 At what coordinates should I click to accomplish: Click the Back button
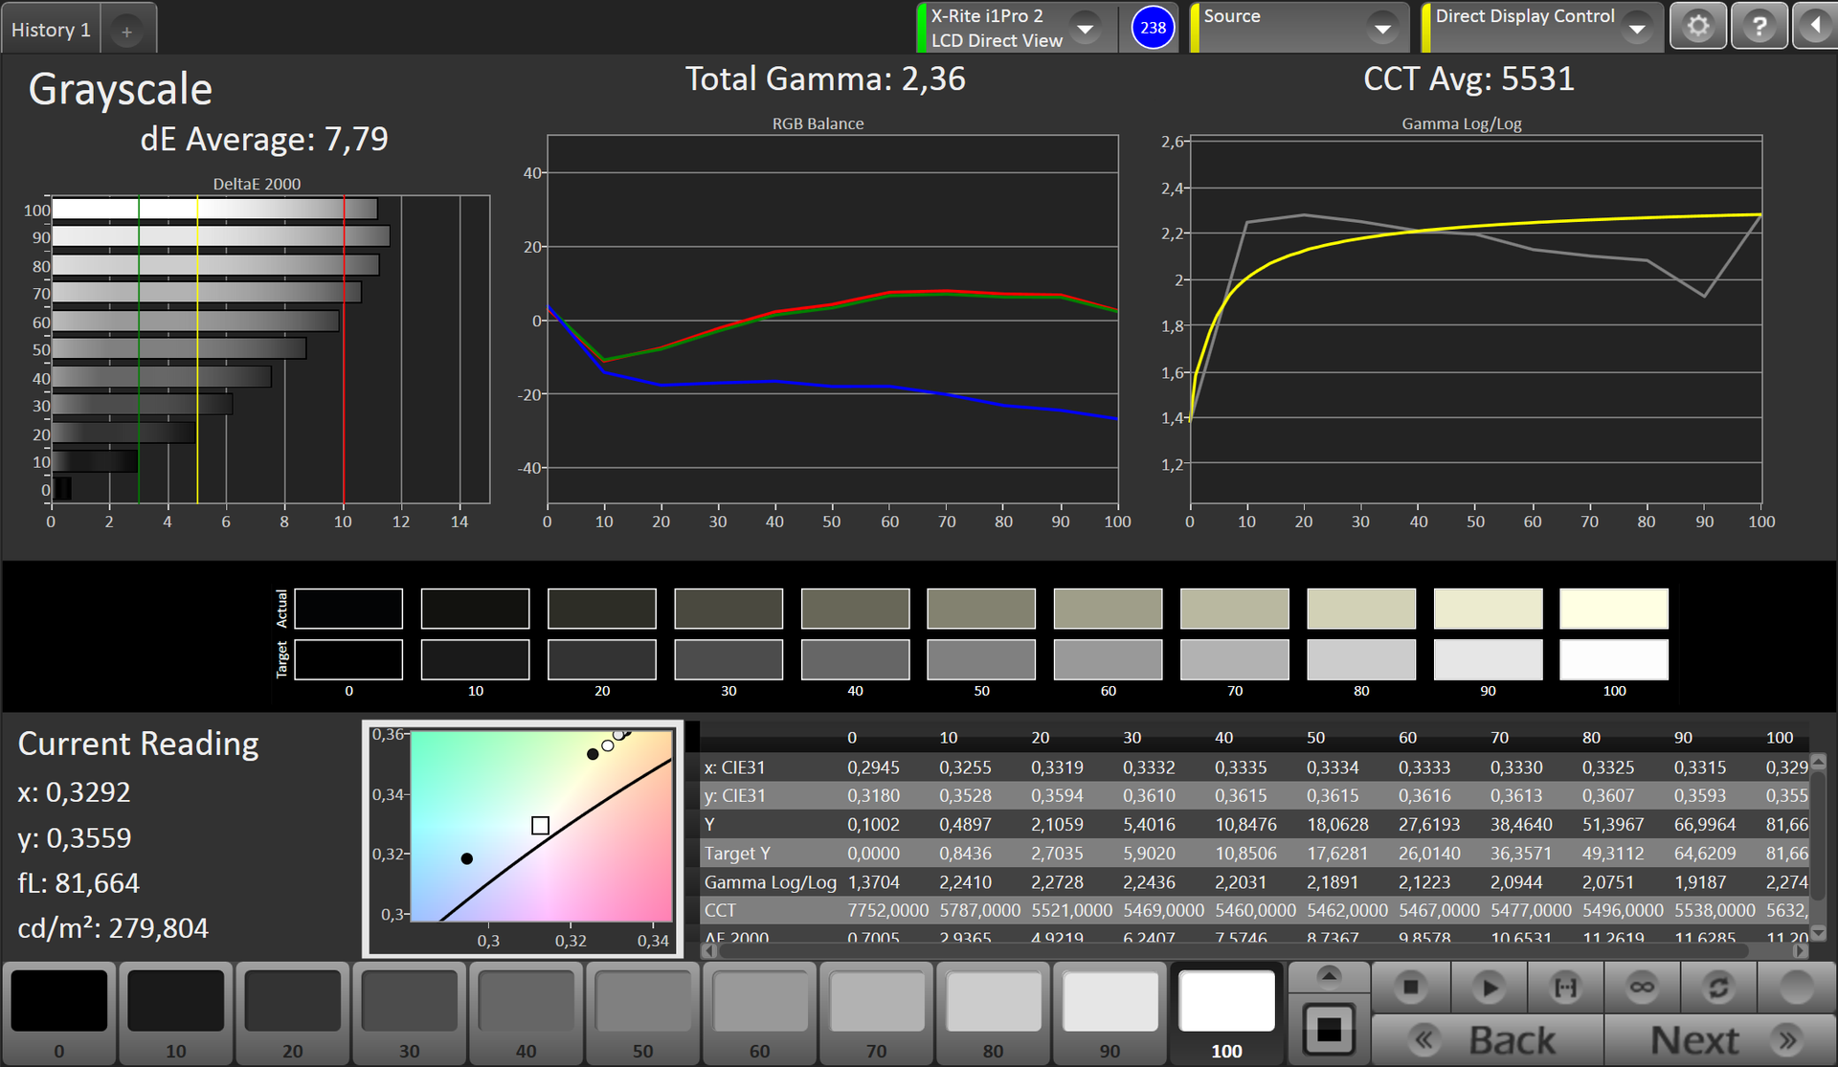pyautogui.click(x=1488, y=1039)
